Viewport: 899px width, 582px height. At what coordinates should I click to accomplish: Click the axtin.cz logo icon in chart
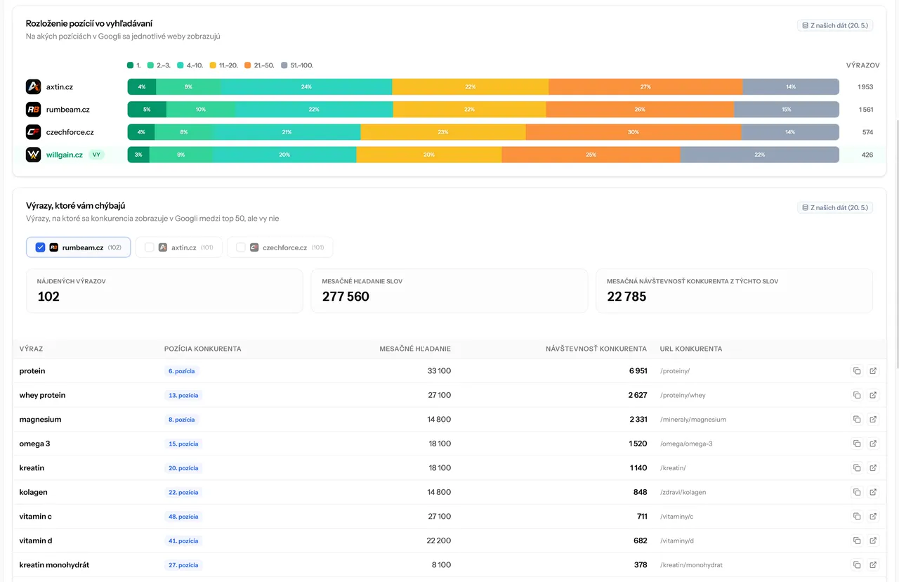click(x=33, y=87)
